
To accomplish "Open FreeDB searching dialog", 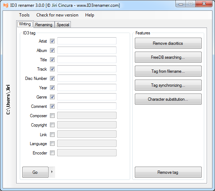I will pos(168,57).
